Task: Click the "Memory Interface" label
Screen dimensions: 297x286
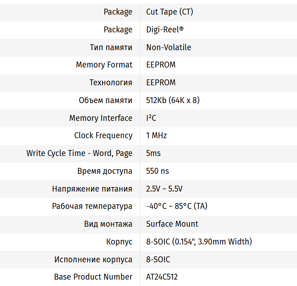Action: click(x=101, y=118)
